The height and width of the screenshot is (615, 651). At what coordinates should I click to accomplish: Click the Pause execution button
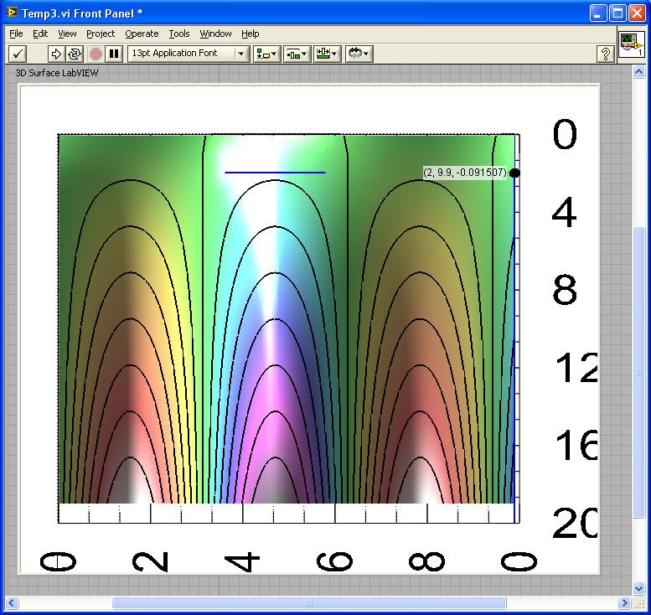coord(115,54)
